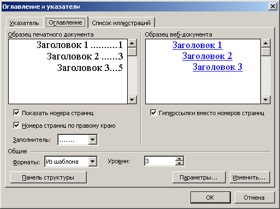Toggle Номера страниц по правому краю checkbox
This screenshot has width=280, height=209.
(16, 126)
